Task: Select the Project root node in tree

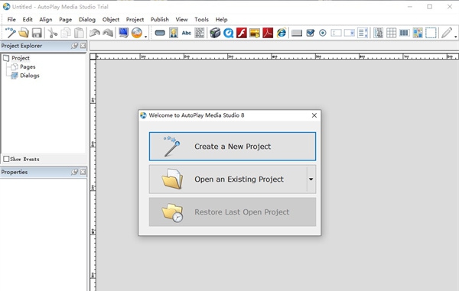Action: (x=21, y=58)
